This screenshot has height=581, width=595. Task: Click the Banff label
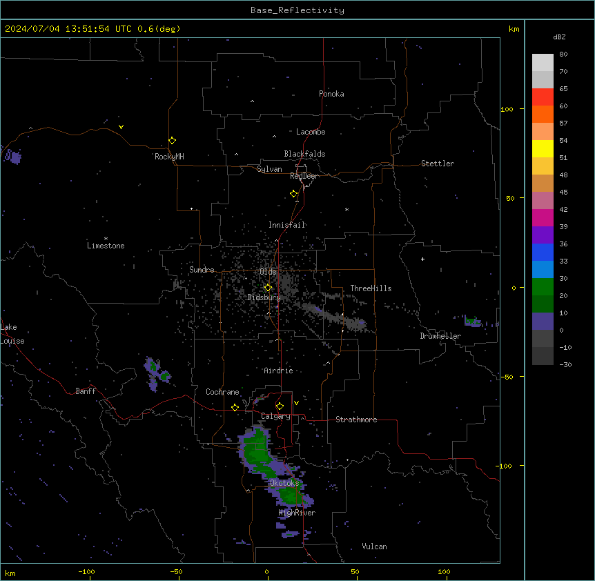86,391
